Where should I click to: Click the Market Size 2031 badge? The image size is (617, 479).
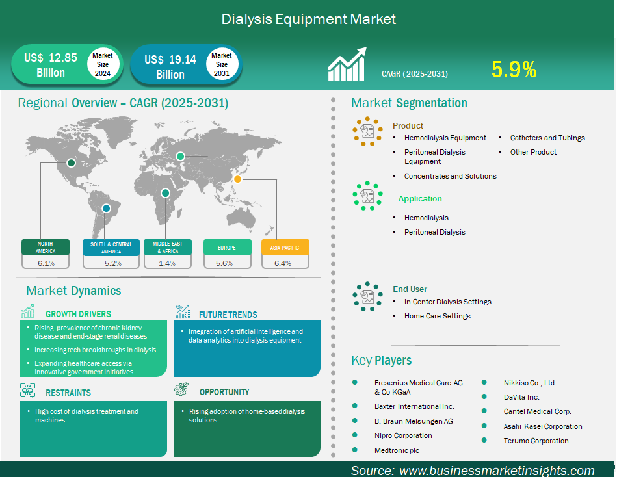click(x=222, y=64)
